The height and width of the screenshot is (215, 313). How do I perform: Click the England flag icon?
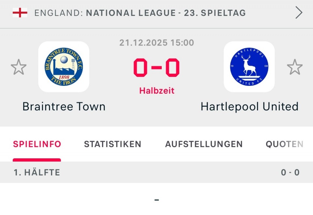pos(20,13)
